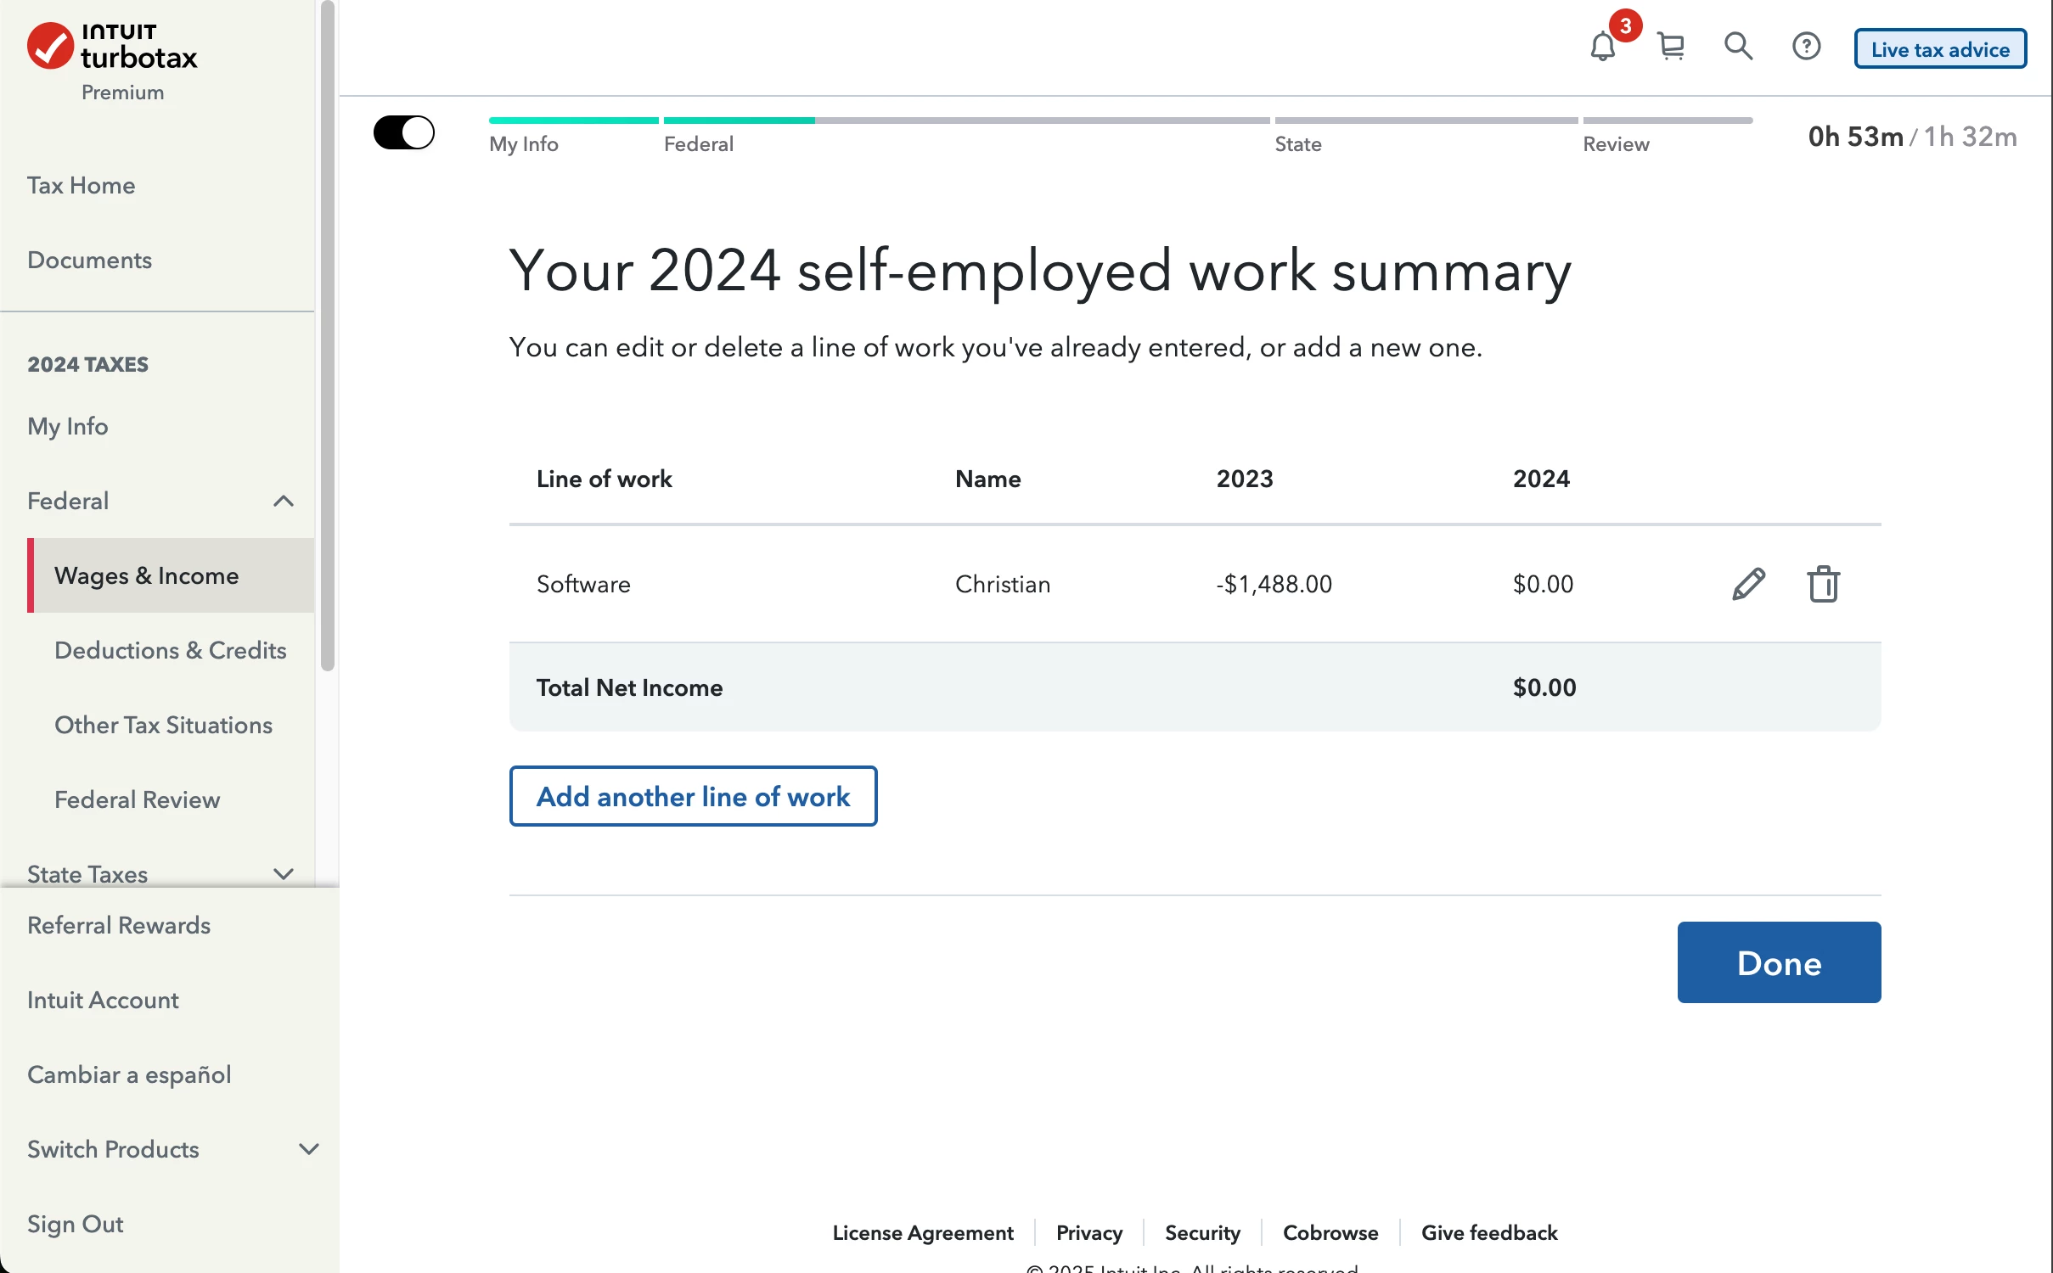
Task: Click the State progress bar segment
Action: 1426,121
